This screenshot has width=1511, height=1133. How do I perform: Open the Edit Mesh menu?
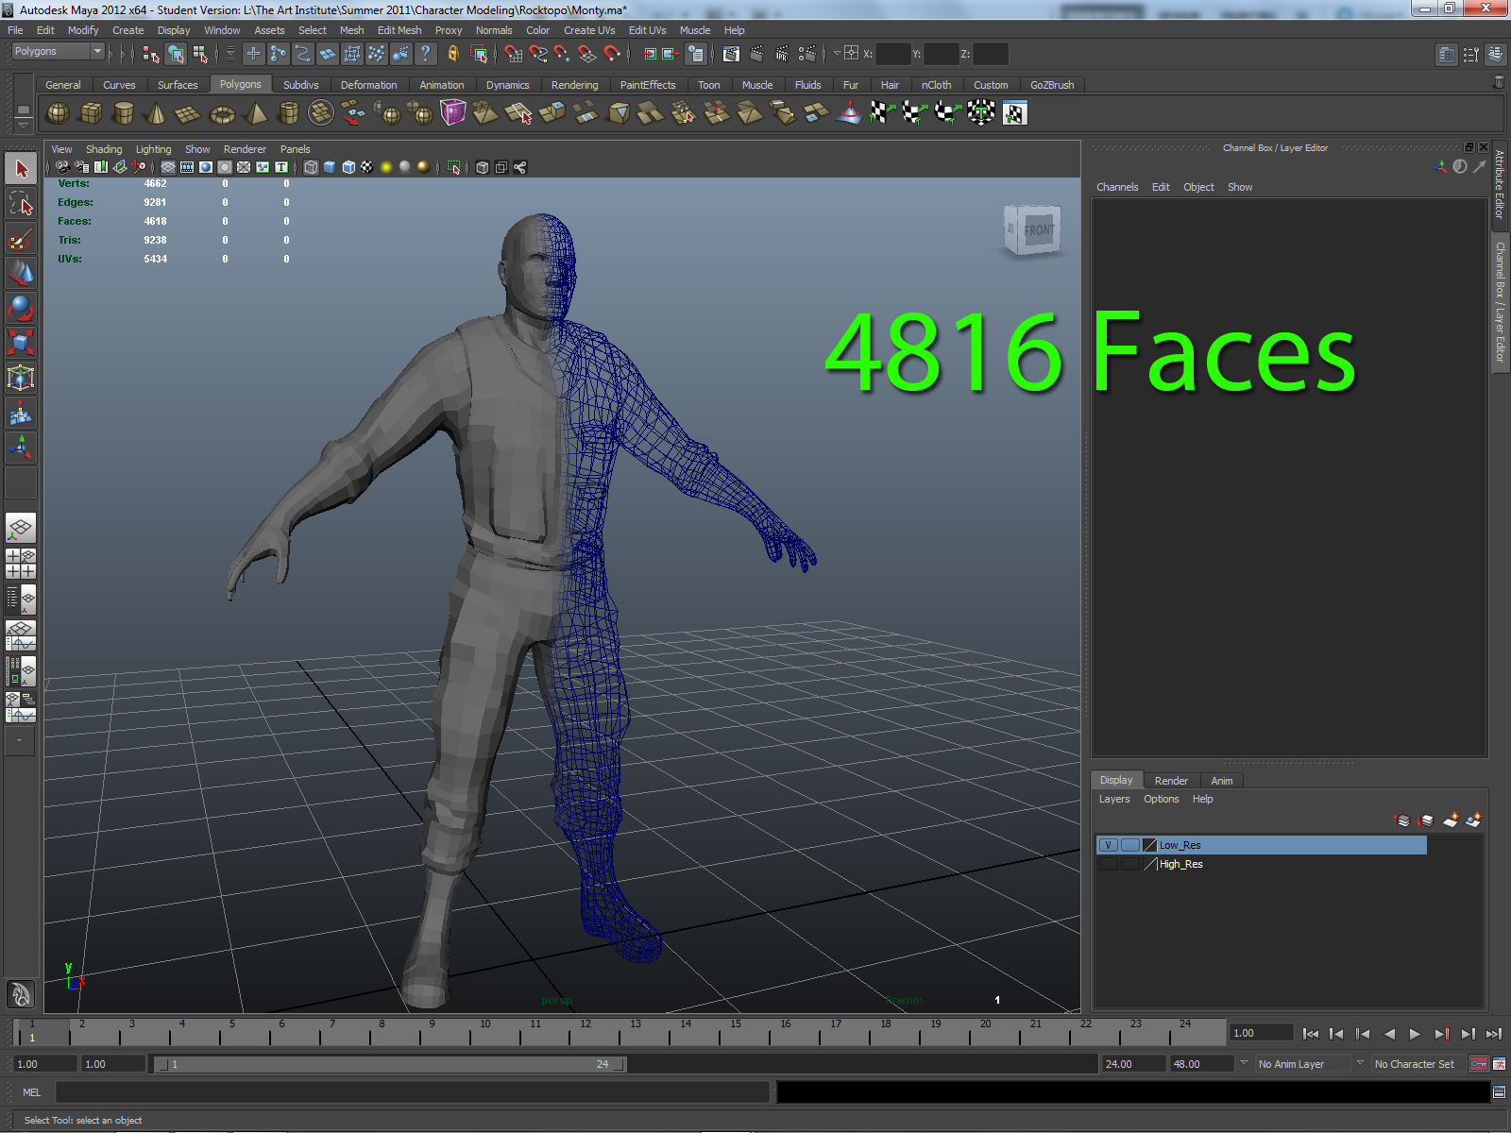tap(399, 30)
